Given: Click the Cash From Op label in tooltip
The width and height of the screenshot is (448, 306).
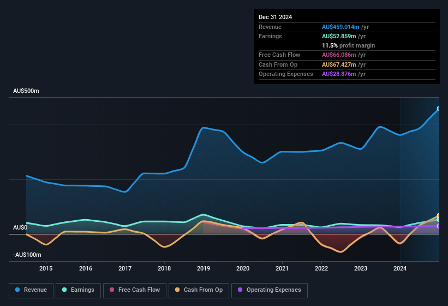Looking at the screenshot, I should (x=278, y=64).
